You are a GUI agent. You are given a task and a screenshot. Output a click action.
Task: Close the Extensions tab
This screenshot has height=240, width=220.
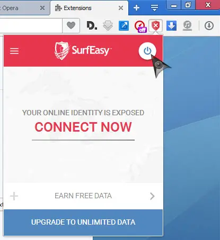121,8
